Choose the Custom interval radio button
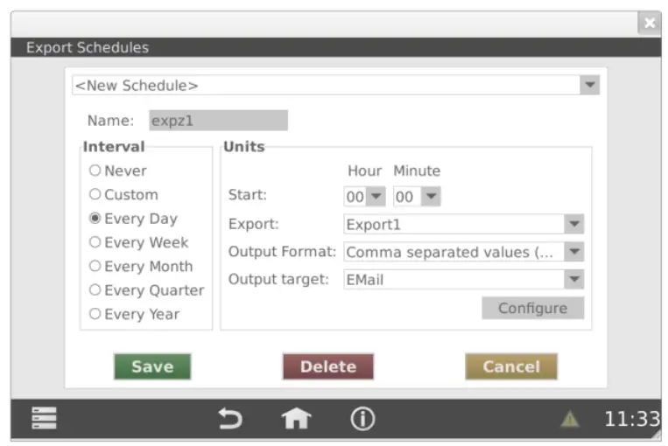The height and width of the screenshot is (446, 668). click(95, 195)
